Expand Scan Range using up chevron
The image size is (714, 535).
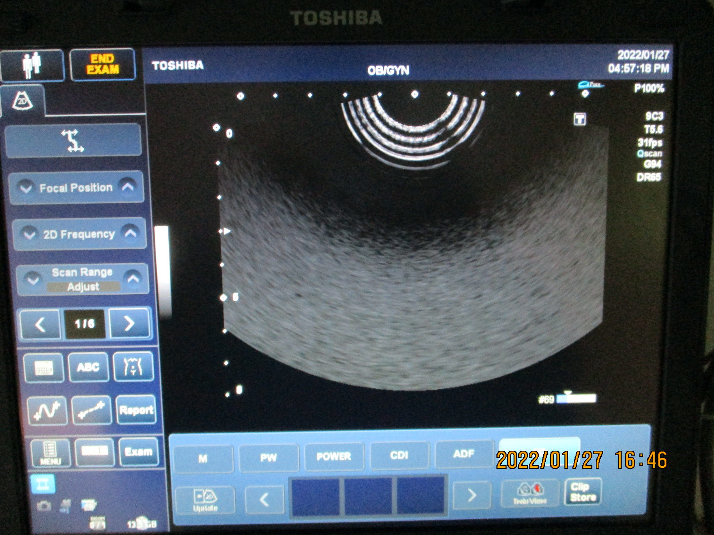[134, 278]
